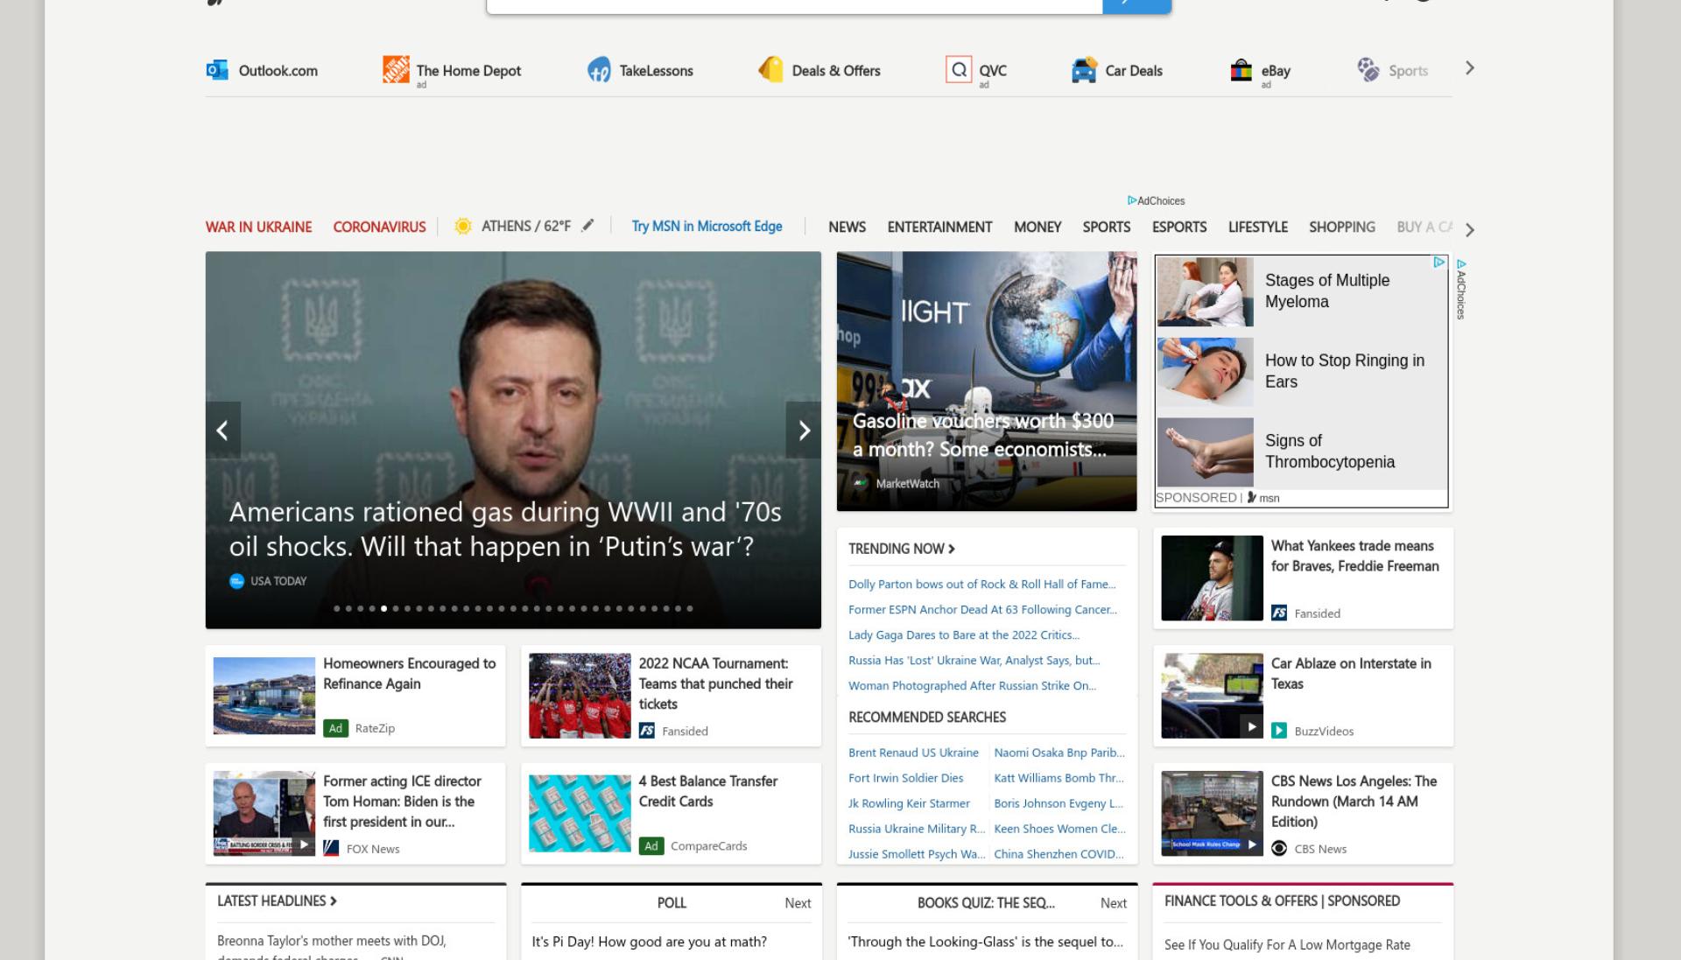This screenshot has width=1681, height=960.
Task: Expand more navigation categories with the chevron
Action: coord(1470,229)
